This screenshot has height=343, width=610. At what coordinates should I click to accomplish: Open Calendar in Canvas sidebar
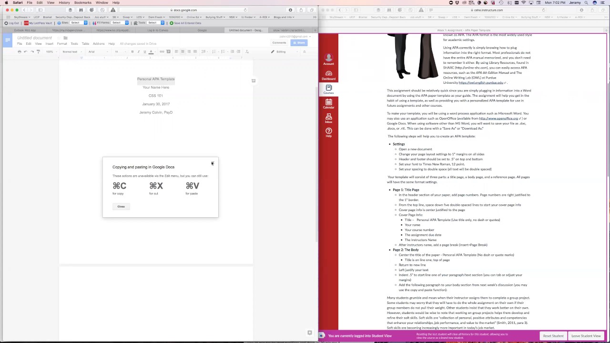pyautogui.click(x=328, y=104)
